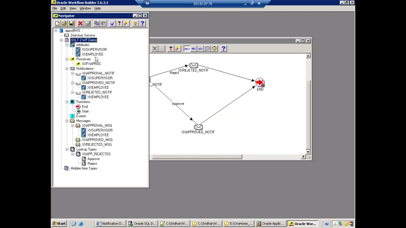406x228 pixels.
Task: Click the horizontal scrollbar thumb in process window
Action: (197, 157)
